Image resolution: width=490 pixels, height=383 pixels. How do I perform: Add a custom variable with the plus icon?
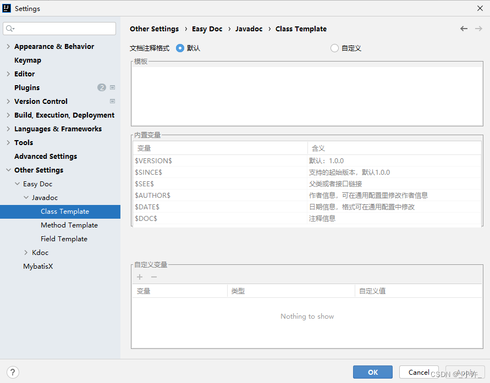point(139,277)
